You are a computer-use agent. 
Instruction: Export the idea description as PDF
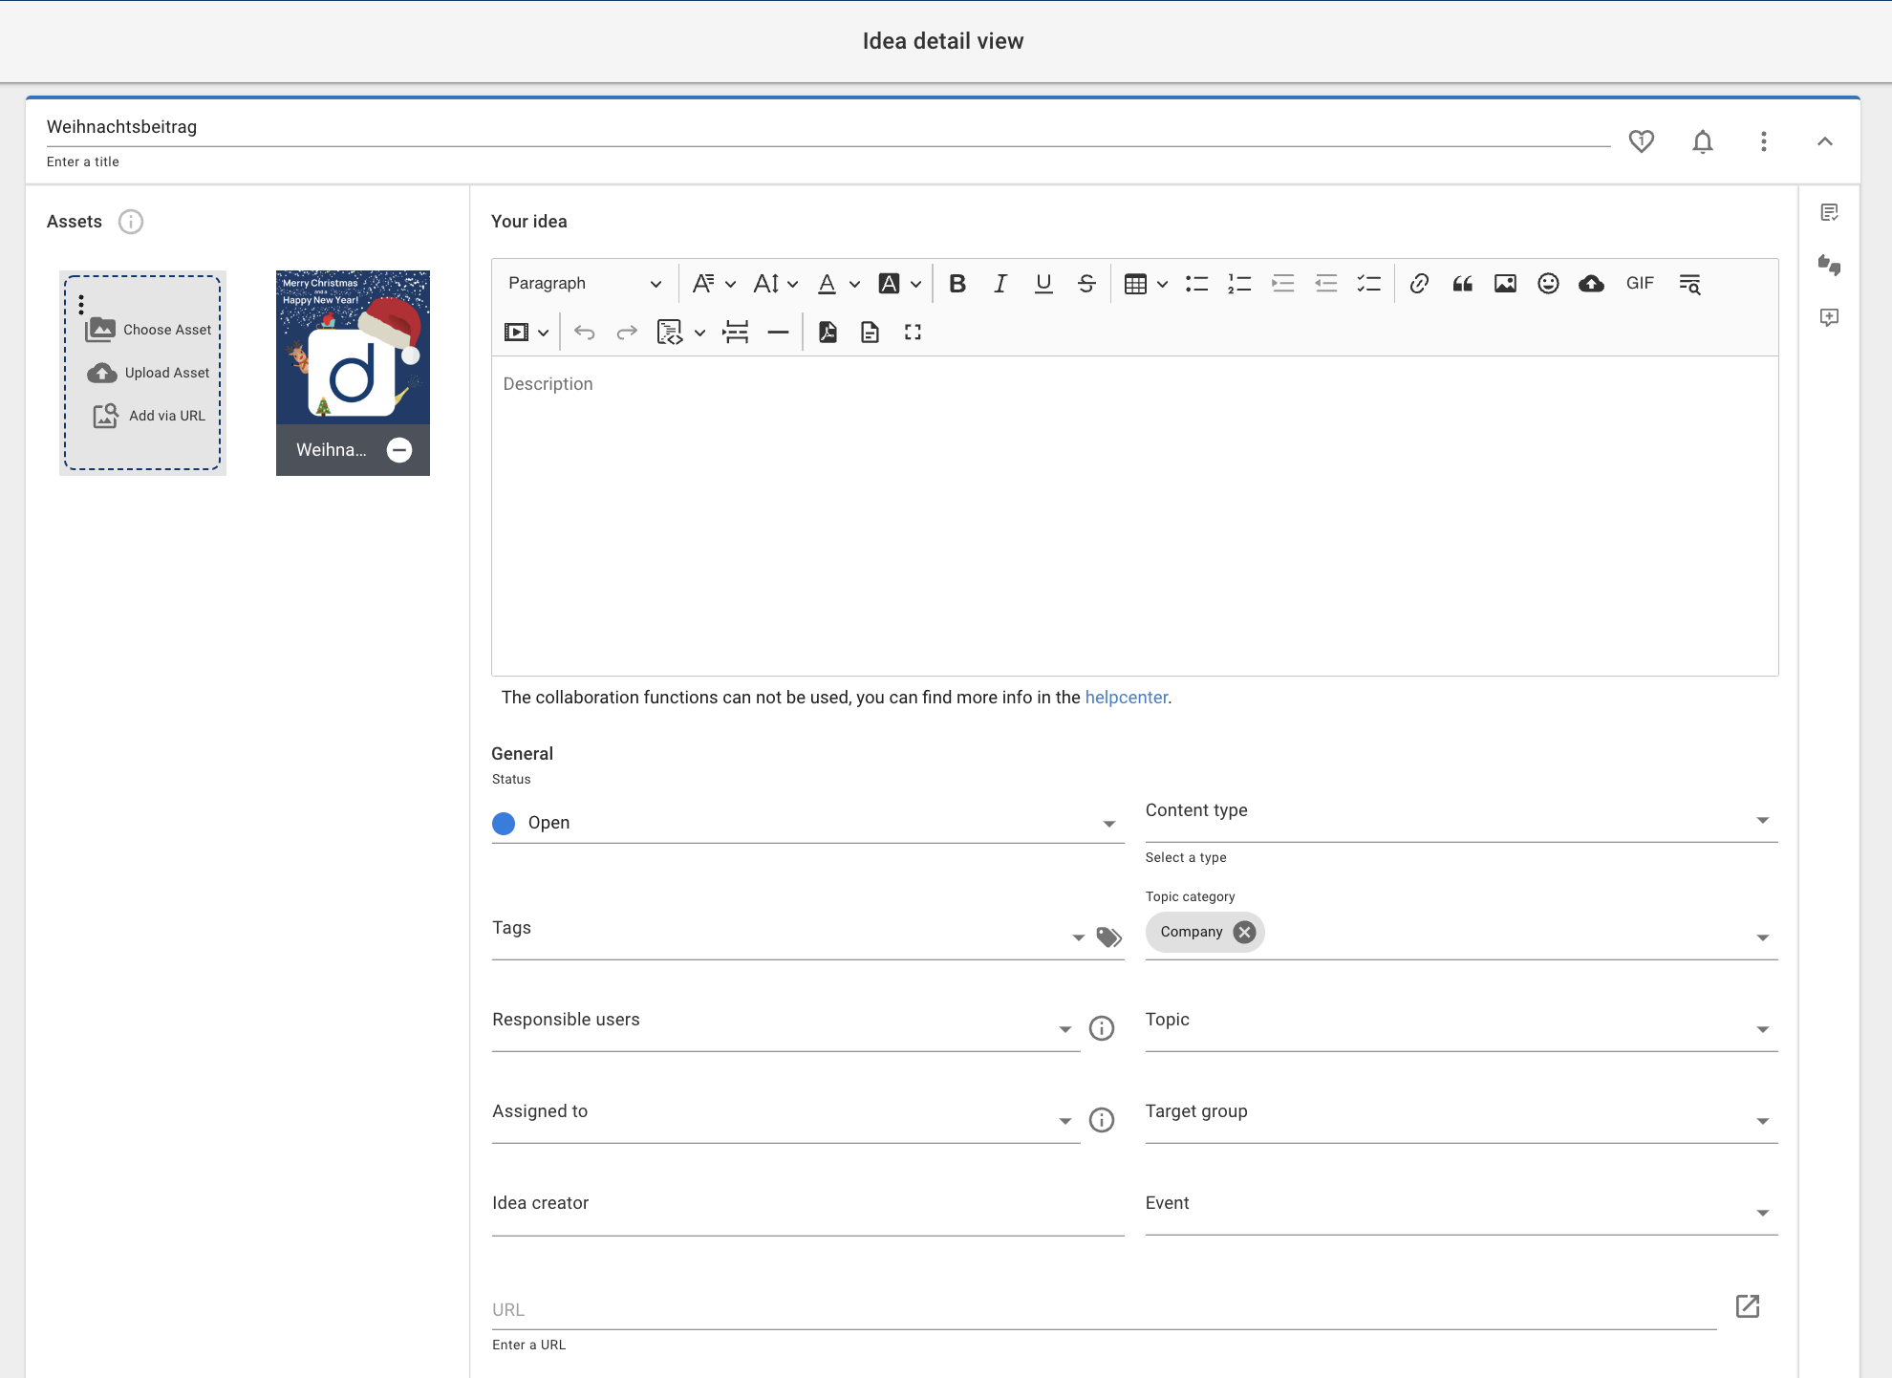[x=828, y=332]
